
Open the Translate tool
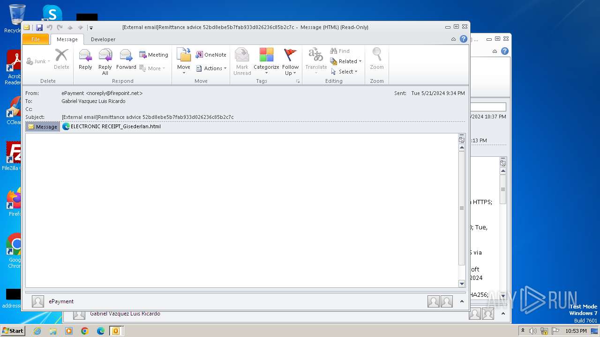click(x=316, y=61)
